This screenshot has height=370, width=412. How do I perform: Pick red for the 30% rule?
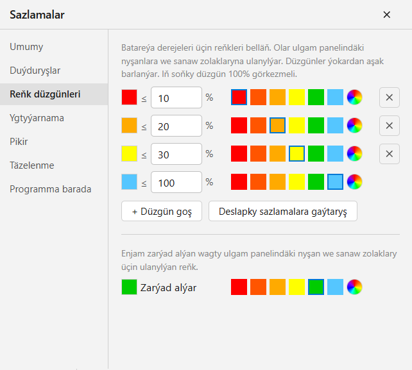coord(239,154)
